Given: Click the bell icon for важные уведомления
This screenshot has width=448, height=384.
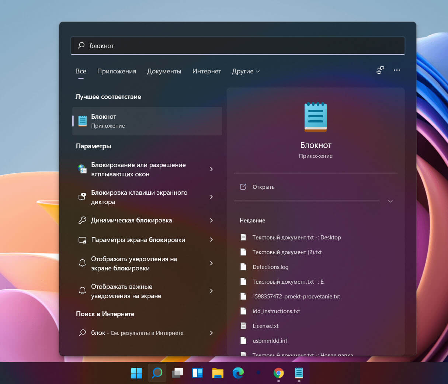Looking at the screenshot, I should pos(83,291).
